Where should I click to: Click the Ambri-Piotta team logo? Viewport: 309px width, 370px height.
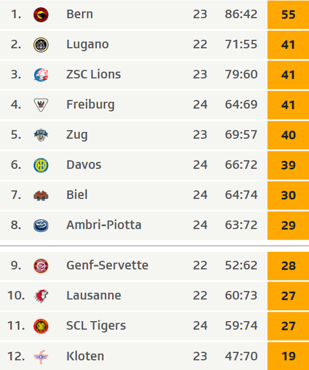click(x=41, y=225)
